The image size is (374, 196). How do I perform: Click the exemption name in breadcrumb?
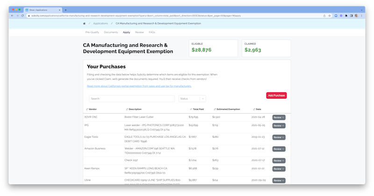[158, 23]
